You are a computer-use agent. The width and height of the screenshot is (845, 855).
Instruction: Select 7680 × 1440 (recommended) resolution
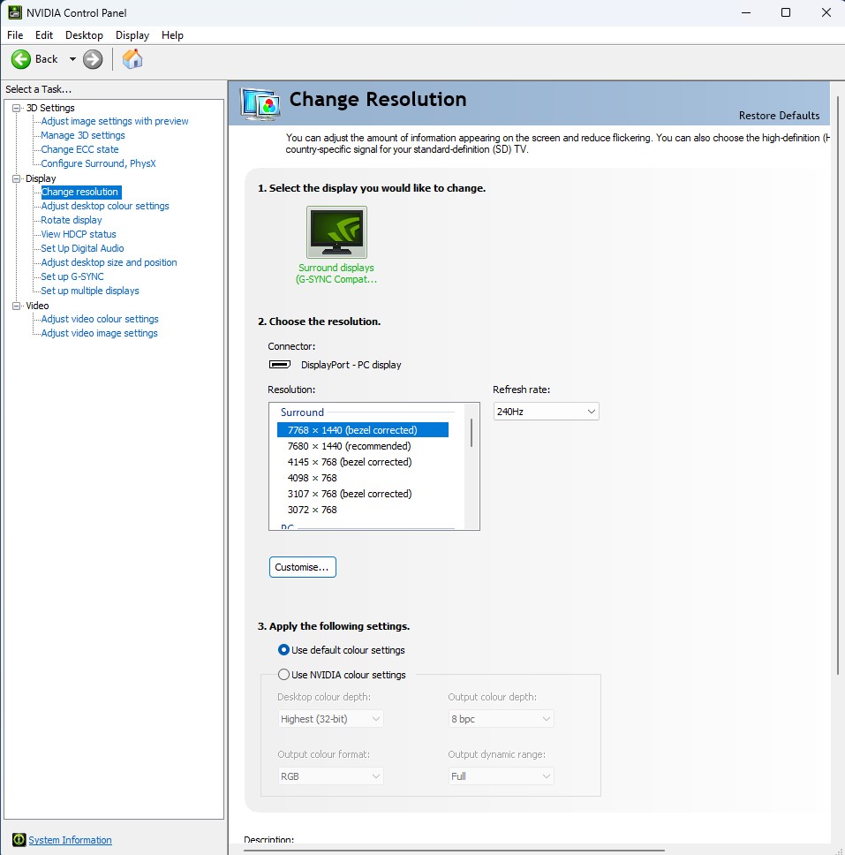tap(349, 446)
